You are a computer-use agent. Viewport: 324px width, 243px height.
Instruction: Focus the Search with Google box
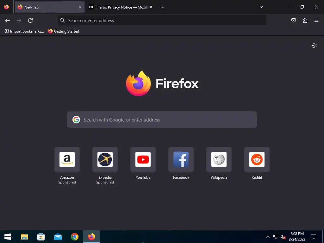click(162, 120)
